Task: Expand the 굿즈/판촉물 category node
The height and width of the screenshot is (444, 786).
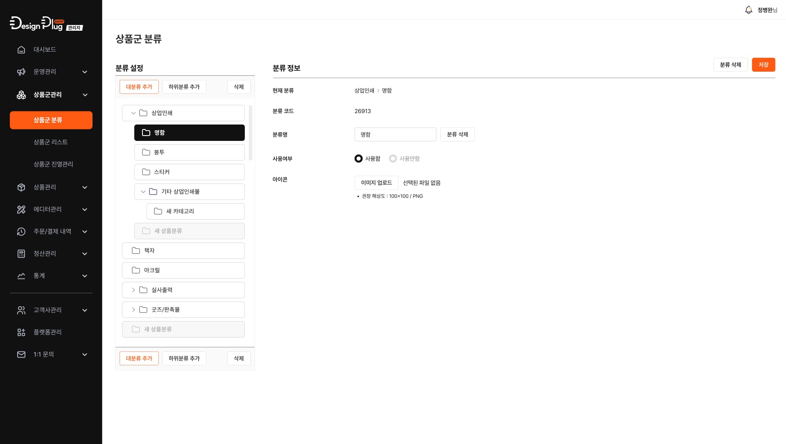Action: click(133, 309)
